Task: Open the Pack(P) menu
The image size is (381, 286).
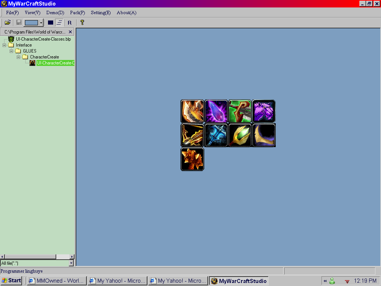Action: point(77,13)
